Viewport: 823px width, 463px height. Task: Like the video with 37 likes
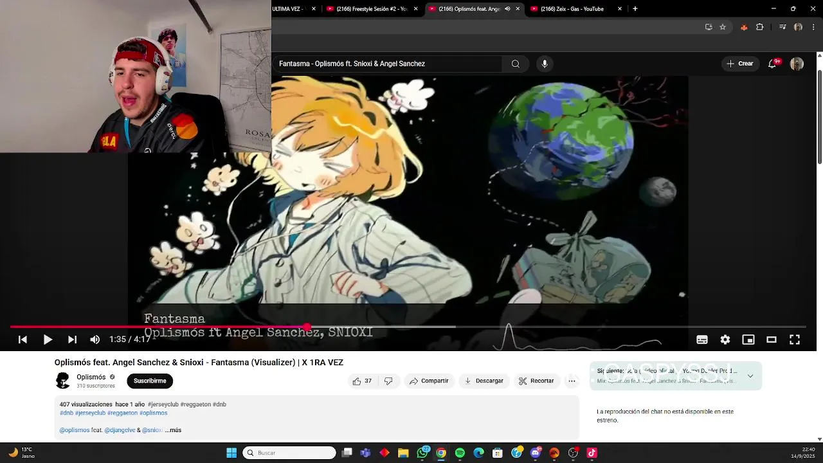coord(362,381)
